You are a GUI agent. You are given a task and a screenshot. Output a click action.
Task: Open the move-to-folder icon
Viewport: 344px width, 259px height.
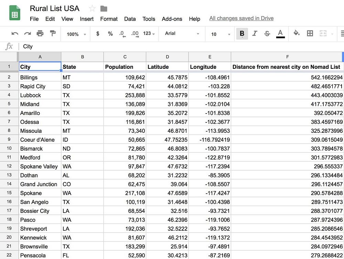click(x=104, y=9)
